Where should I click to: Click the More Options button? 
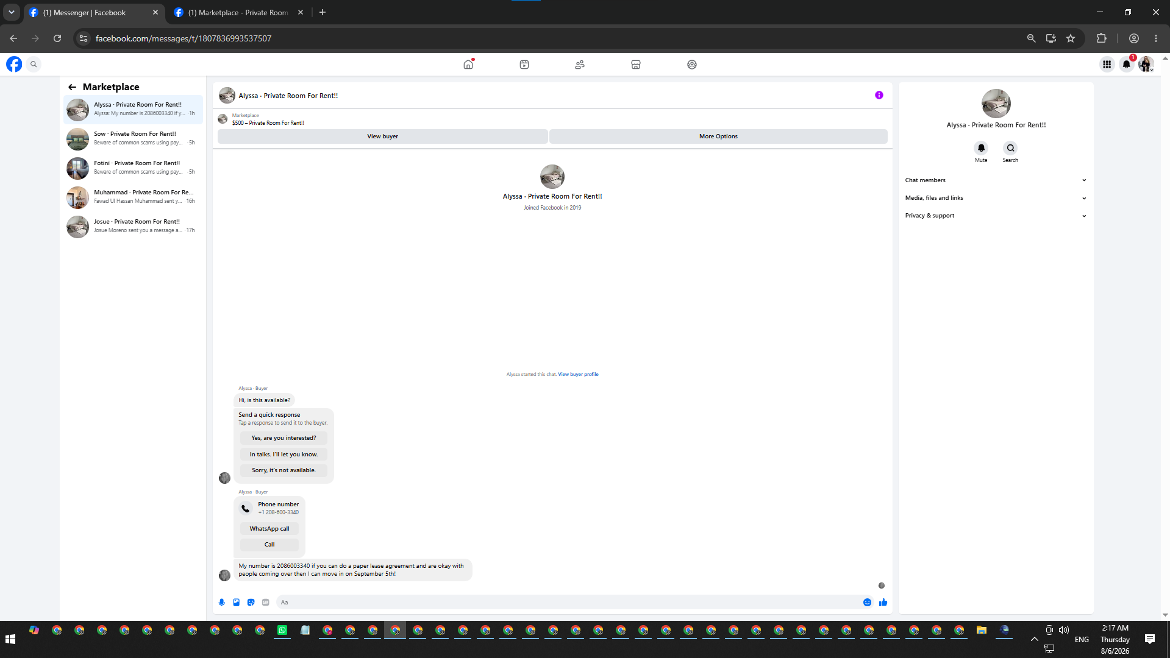pyautogui.click(x=718, y=136)
